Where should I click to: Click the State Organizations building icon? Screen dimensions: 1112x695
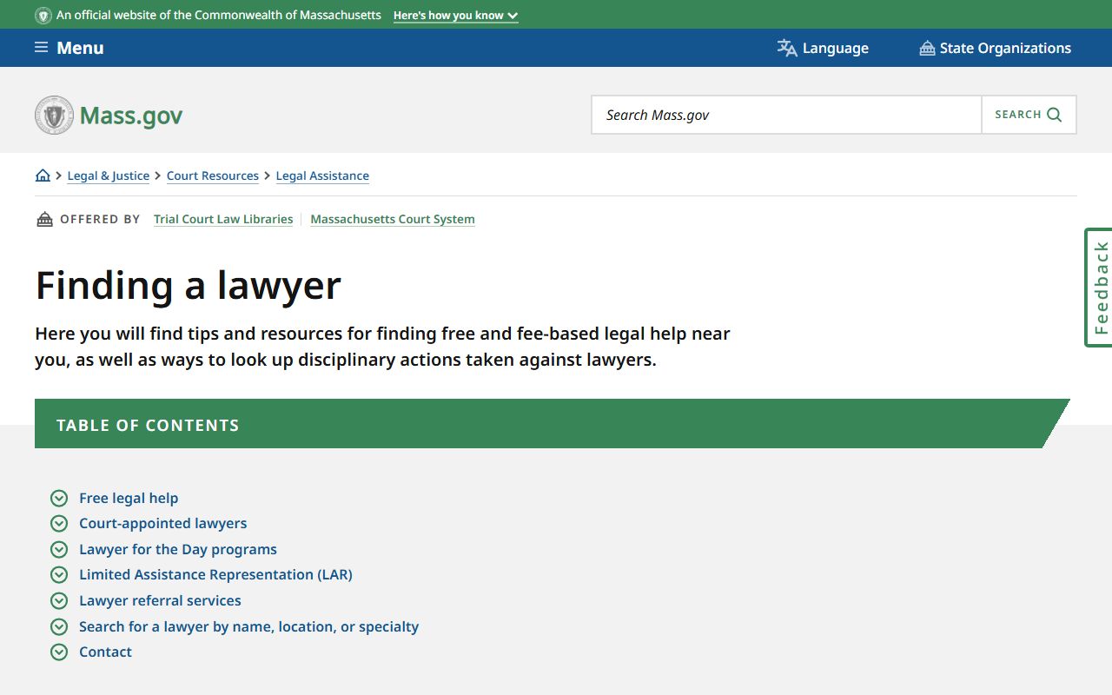click(x=927, y=48)
